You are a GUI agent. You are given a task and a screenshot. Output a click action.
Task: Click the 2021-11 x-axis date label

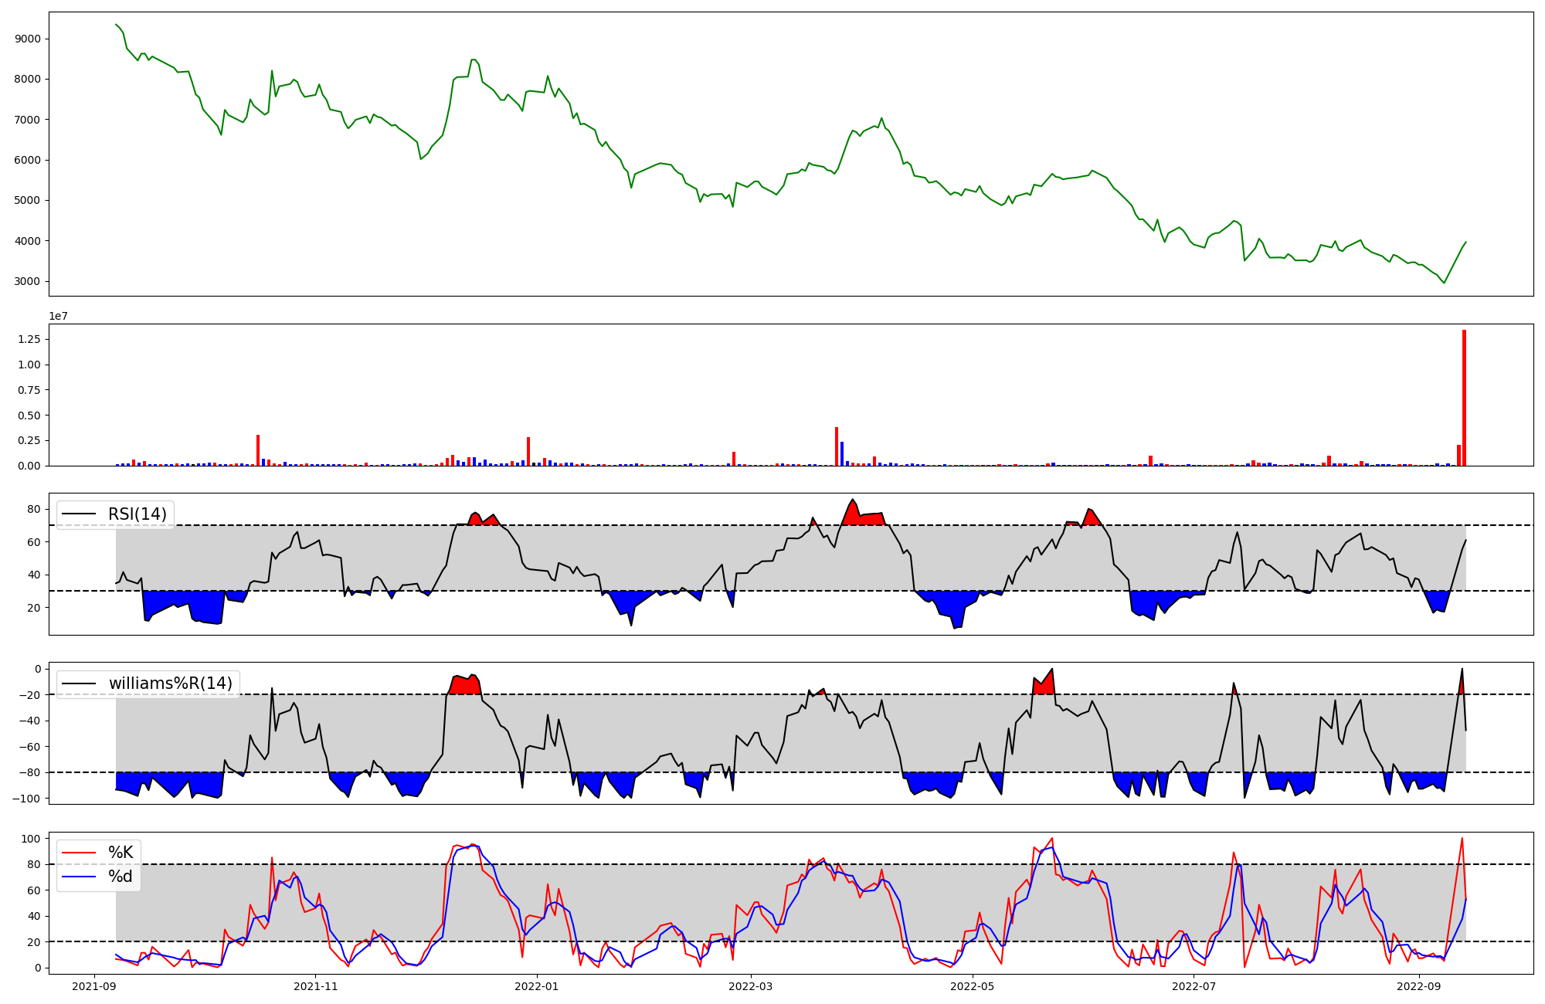pos(315,986)
